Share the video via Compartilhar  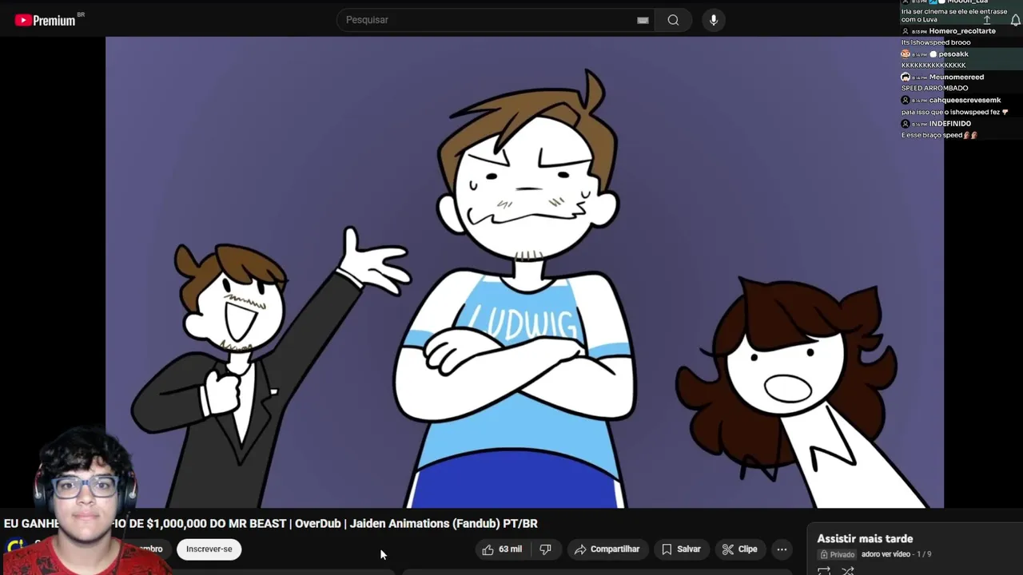pos(607,549)
